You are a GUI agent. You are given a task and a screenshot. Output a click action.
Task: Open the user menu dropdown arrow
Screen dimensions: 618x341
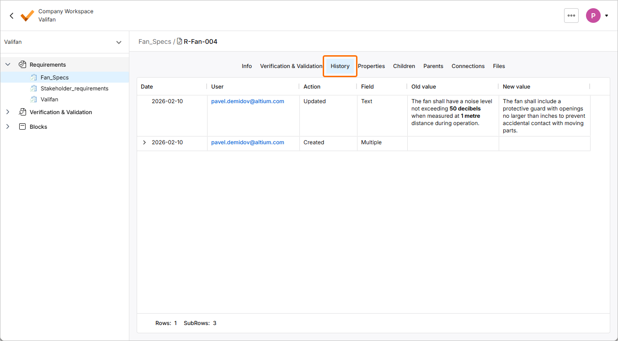pyautogui.click(x=607, y=16)
